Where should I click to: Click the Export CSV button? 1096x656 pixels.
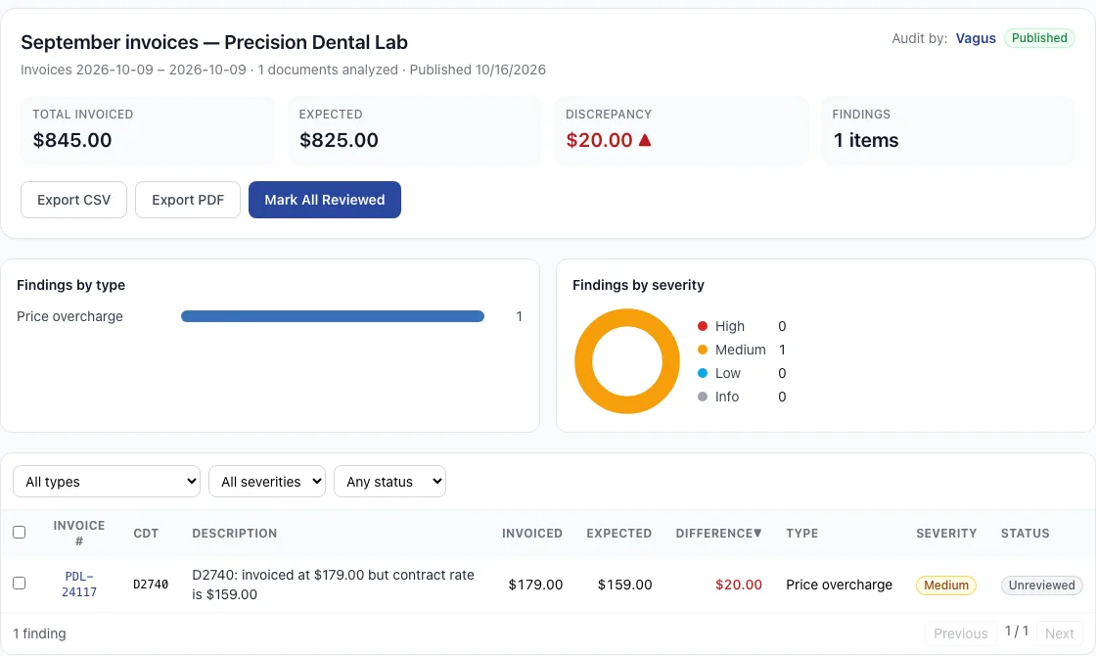point(73,200)
